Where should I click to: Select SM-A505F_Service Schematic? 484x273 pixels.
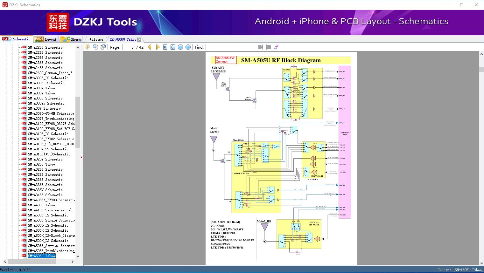coord(52,246)
